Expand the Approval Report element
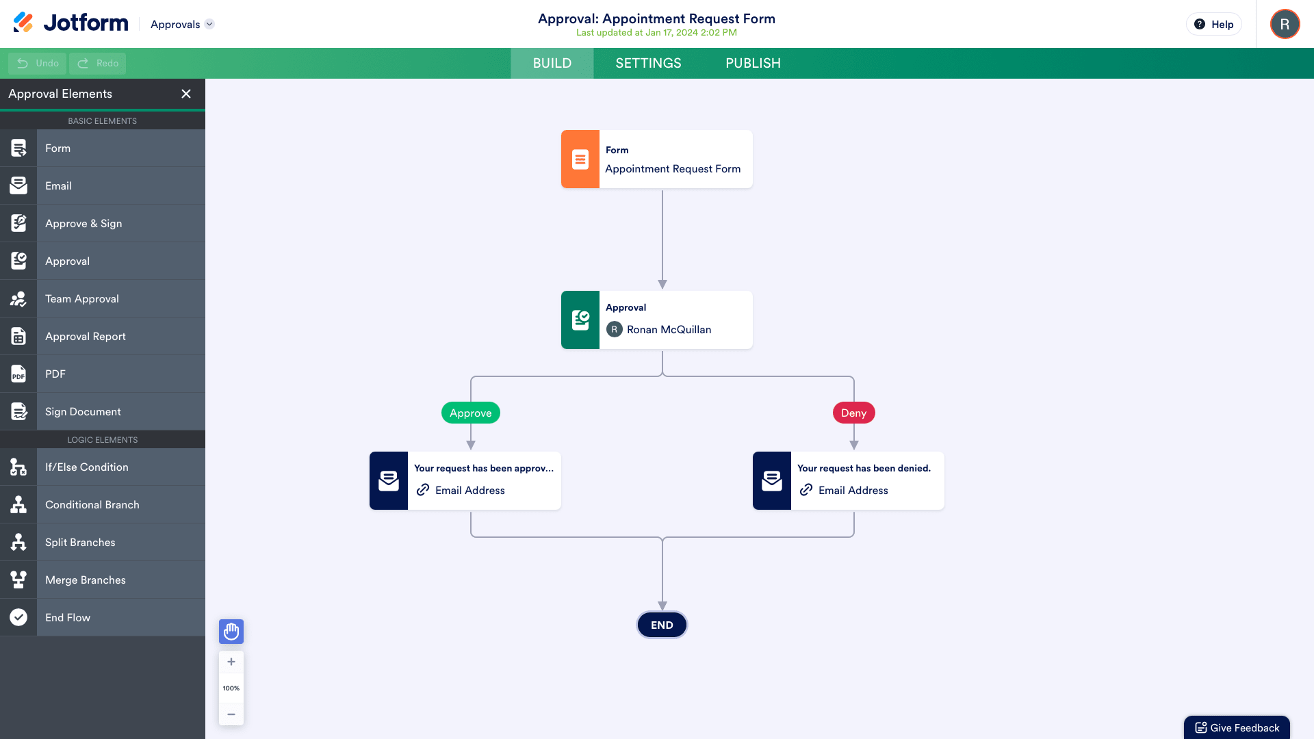 (102, 336)
